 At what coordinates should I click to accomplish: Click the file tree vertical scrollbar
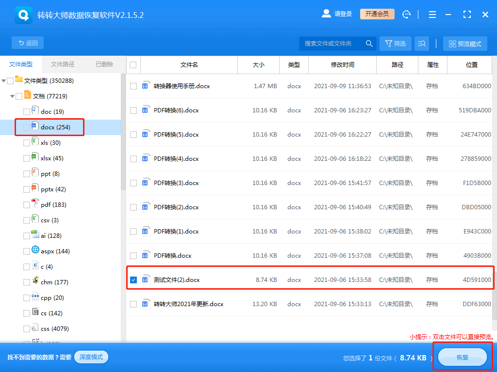tap(123, 132)
